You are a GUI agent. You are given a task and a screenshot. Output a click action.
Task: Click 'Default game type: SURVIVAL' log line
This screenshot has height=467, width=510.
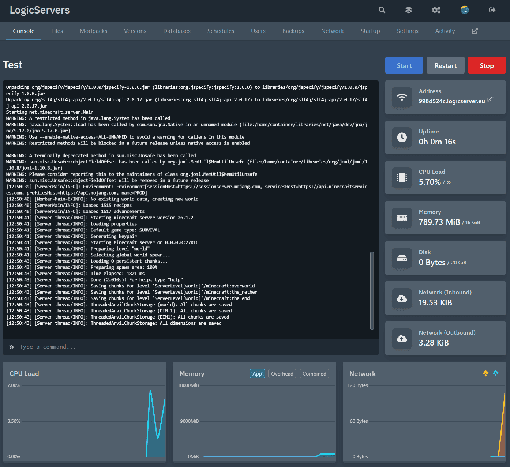83,230
